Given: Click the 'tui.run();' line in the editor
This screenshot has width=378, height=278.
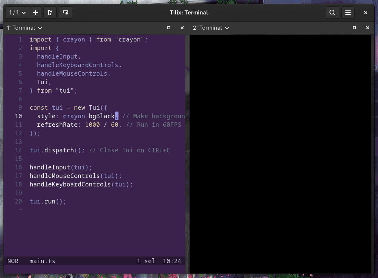Looking at the screenshot, I should tap(48, 201).
